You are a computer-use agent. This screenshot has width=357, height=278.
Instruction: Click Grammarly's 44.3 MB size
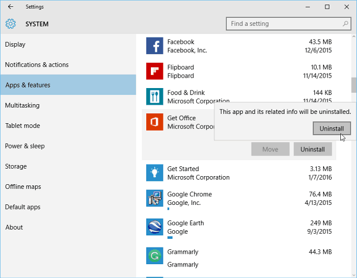click(x=320, y=252)
